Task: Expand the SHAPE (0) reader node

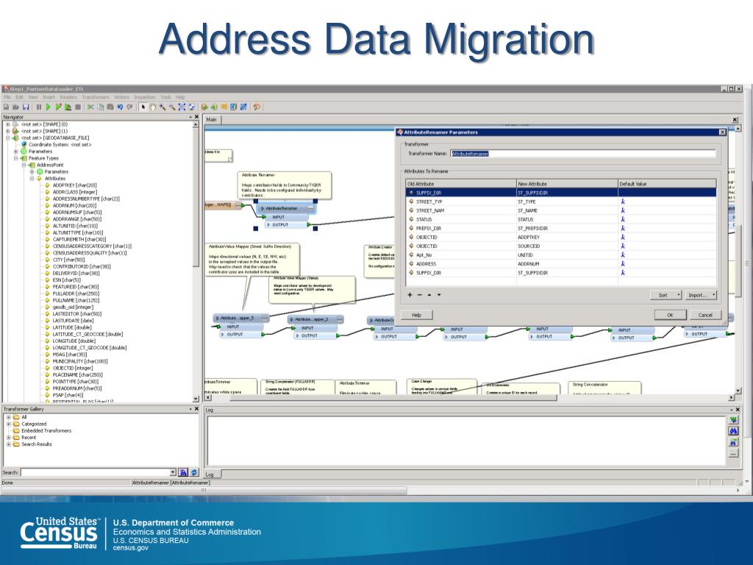Action: (x=7, y=124)
